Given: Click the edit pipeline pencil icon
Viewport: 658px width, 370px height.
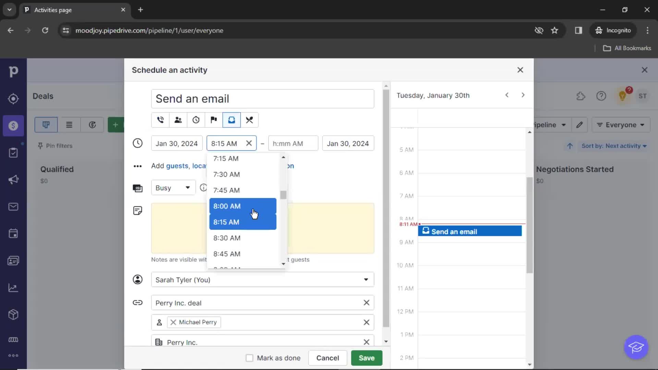Looking at the screenshot, I should coord(580,125).
